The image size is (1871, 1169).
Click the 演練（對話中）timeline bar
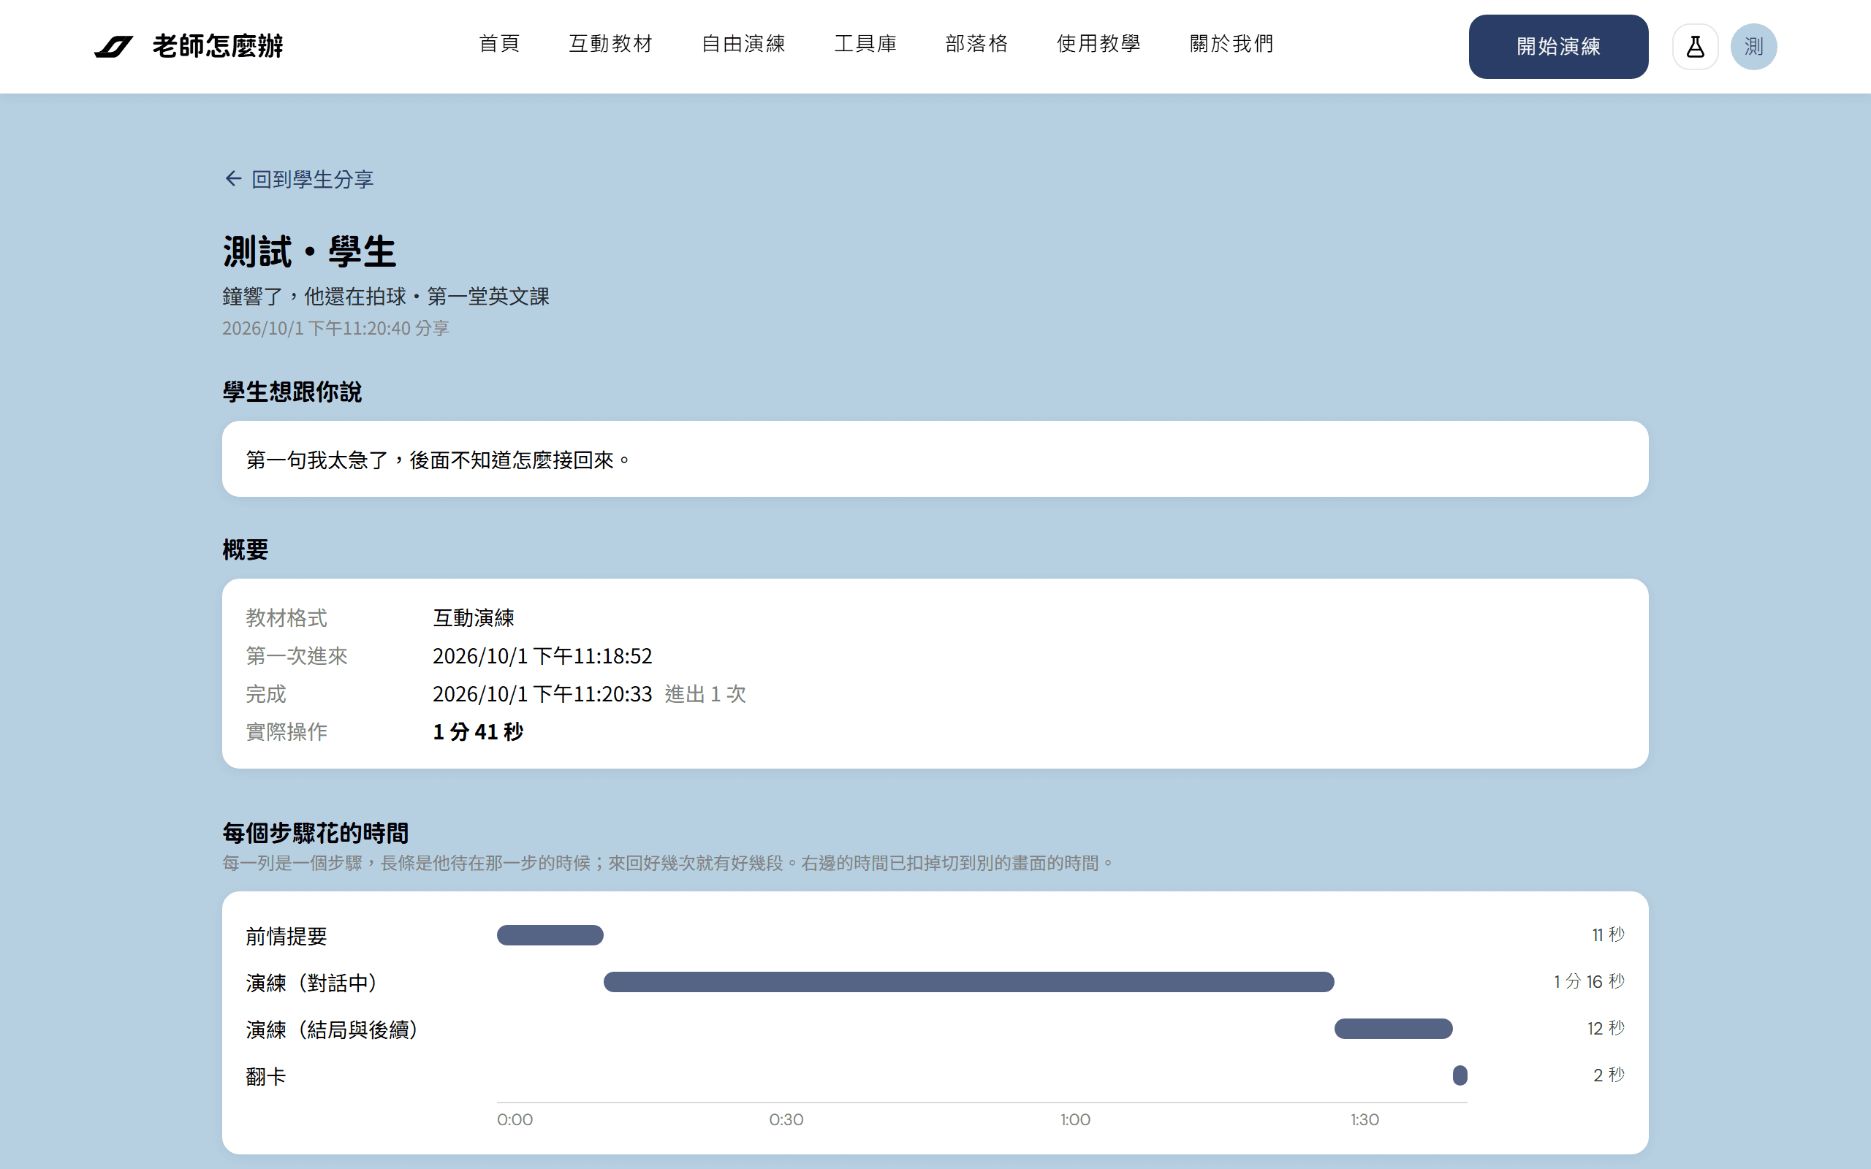click(x=968, y=982)
